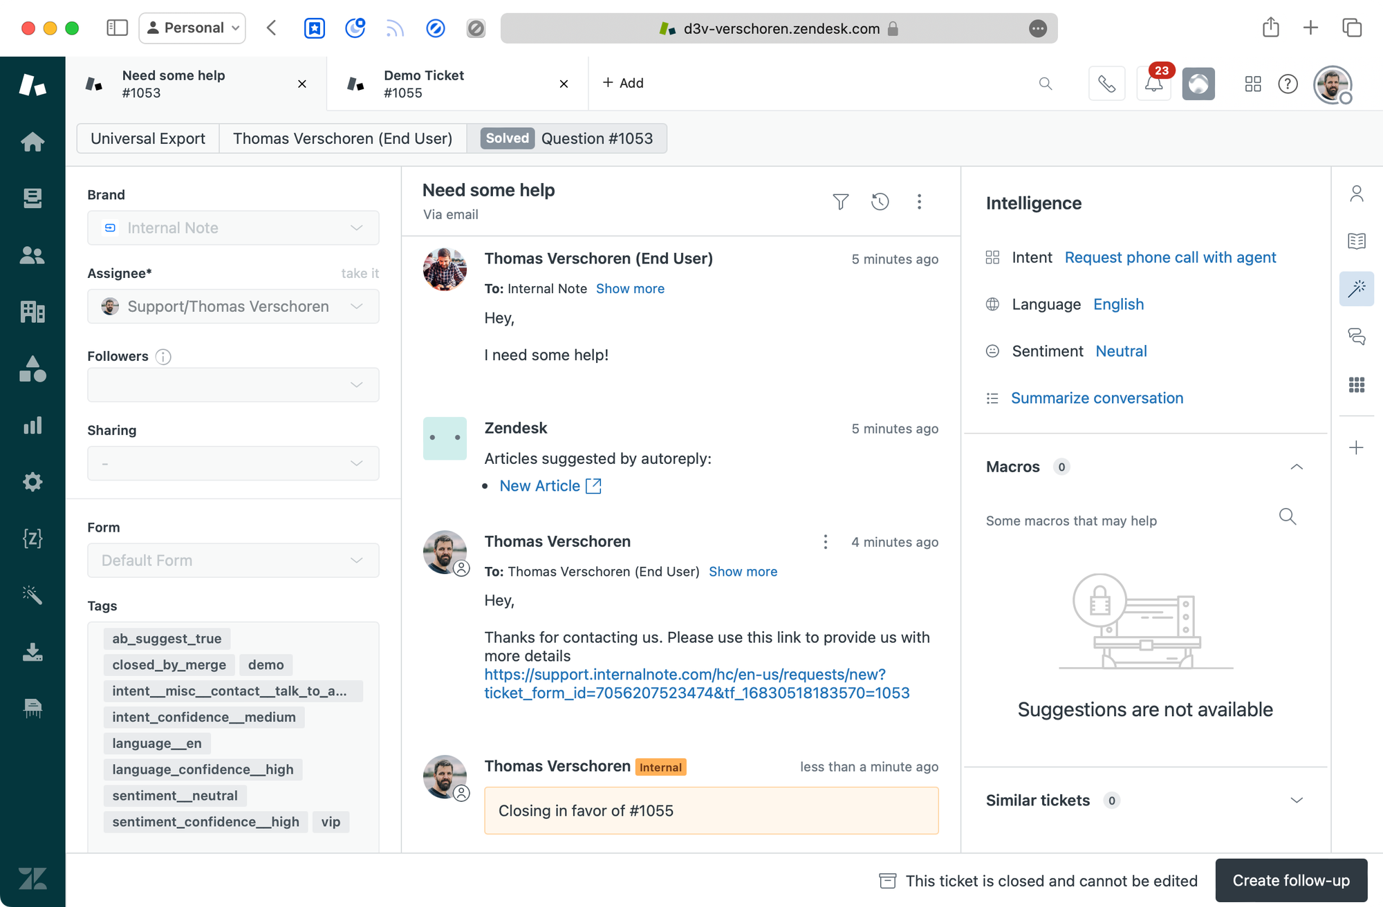Screen dimensions: 1383x907
Task: Expand the Similar tickets section
Action: [1297, 801]
